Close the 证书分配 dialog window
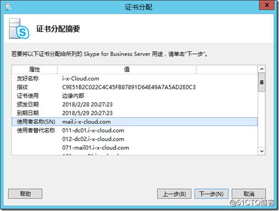The width and height of the screenshot is (279, 211). pos(267,5)
